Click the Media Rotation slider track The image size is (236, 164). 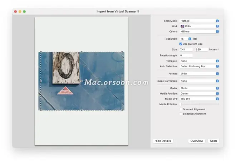199,104
